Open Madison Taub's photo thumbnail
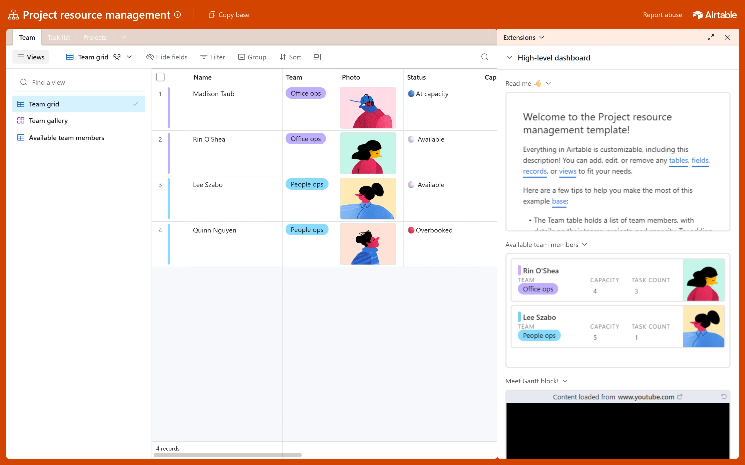The image size is (745, 465). pos(368,108)
